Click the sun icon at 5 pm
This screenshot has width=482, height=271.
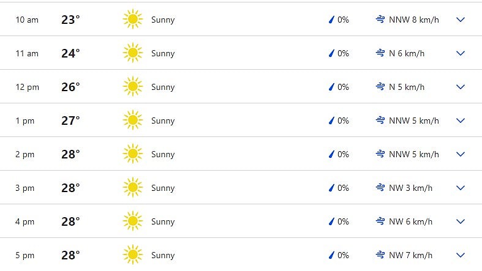point(133,254)
